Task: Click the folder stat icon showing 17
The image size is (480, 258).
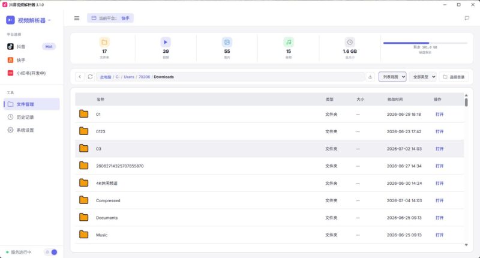Action: pos(104,42)
